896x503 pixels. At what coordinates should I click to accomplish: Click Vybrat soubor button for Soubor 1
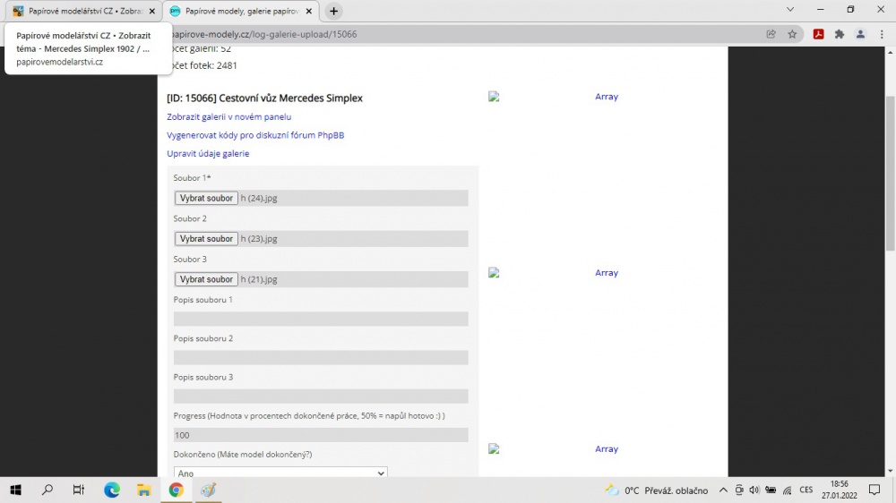point(206,198)
